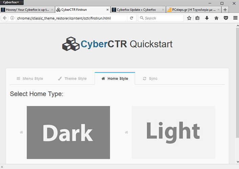
Task: Switch to the 'Hooray! Your Cyberfox is up t...' tab
Action: point(27,10)
